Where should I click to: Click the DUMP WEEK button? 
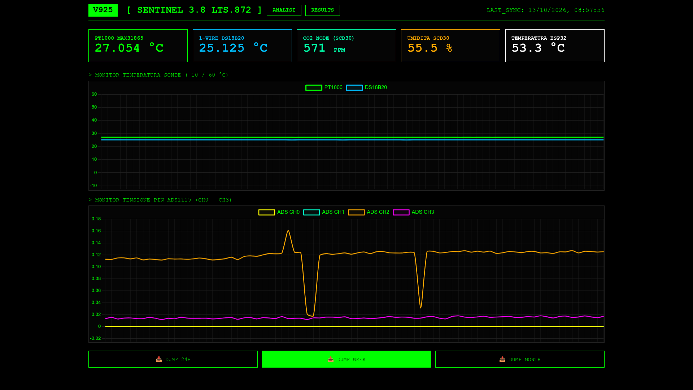(346, 359)
